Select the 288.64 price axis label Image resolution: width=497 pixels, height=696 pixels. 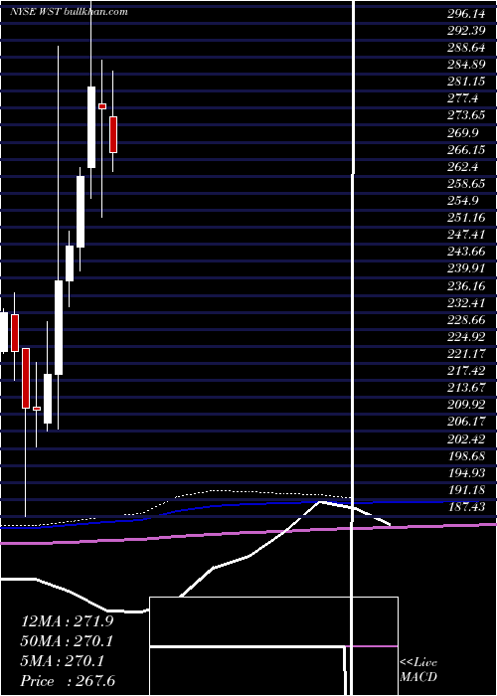pyautogui.click(x=465, y=48)
